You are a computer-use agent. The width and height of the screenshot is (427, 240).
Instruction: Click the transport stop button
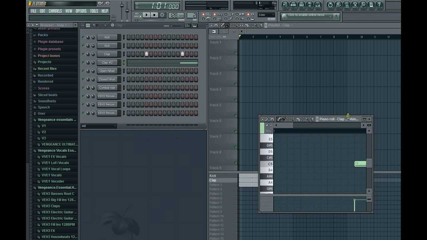[x=154, y=15]
